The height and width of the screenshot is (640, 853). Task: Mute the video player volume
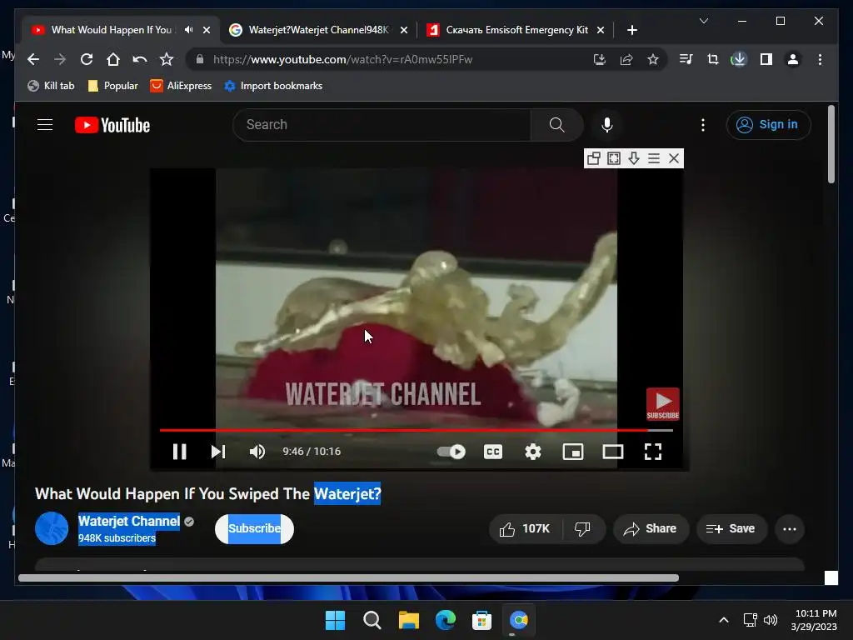coord(257,452)
